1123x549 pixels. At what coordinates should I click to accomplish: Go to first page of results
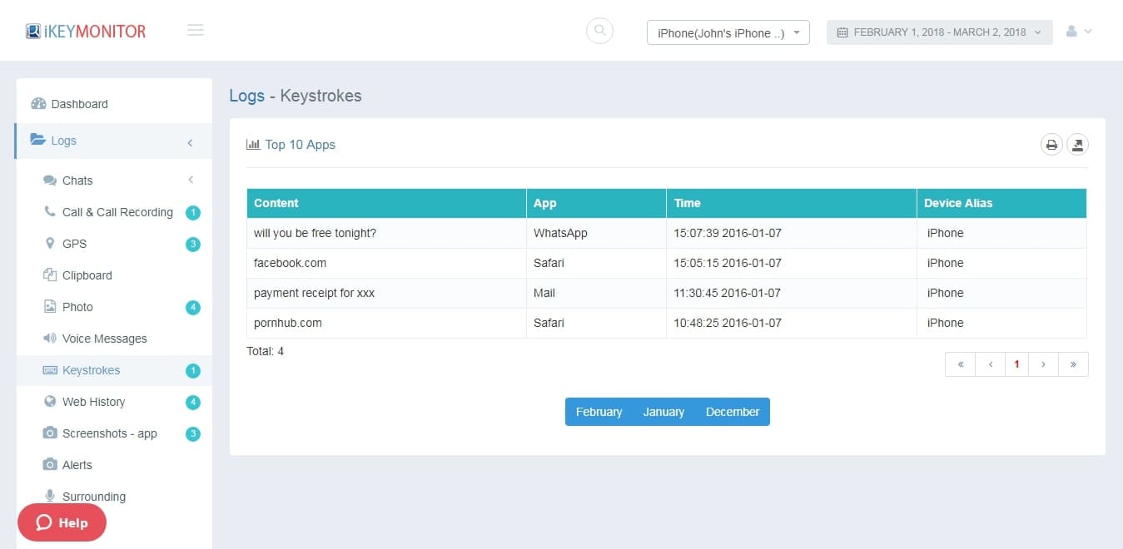(960, 364)
